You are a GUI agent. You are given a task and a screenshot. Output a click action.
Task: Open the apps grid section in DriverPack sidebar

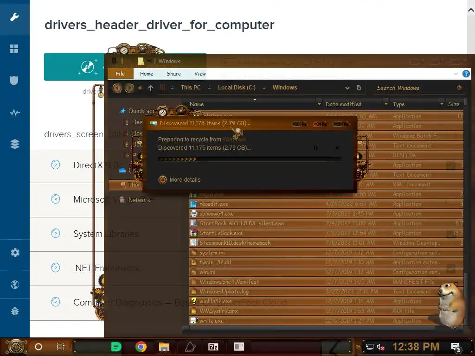point(14,48)
